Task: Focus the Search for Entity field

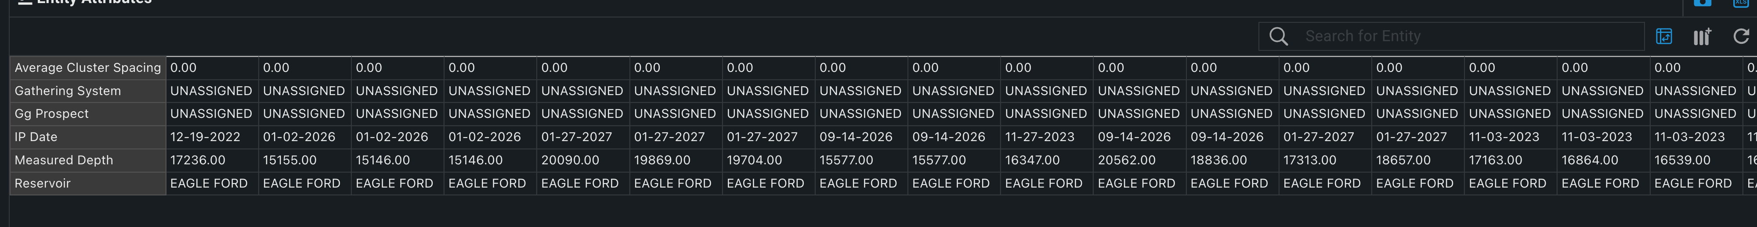Action: 1451,36
